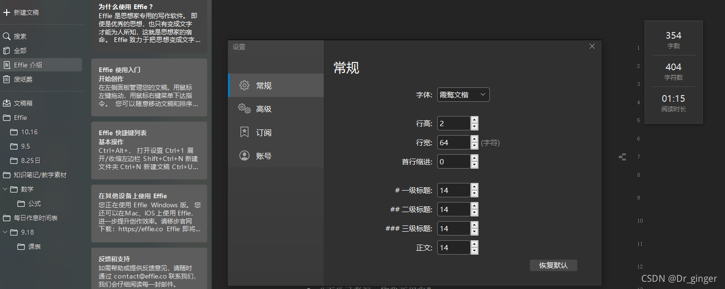Decrease 首行缩进 with down arrow
This screenshot has height=289, width=725.
475,165
